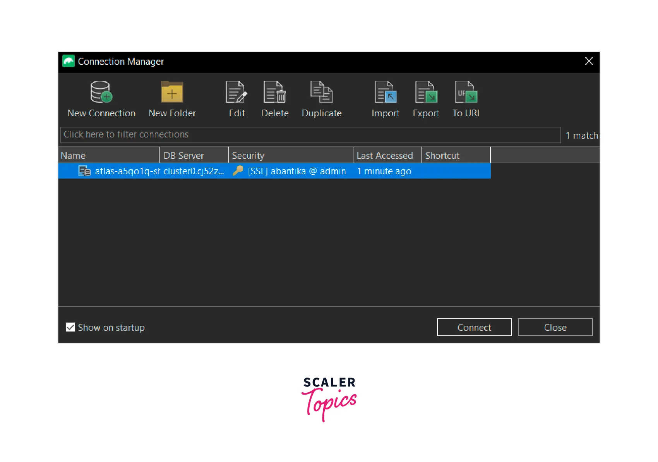Click the Studio 3T logo in title bar
This screenshot has width=658, height=462.
pos(69,61)
